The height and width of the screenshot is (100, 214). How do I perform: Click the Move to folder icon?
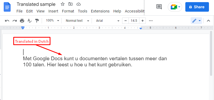(70, 4)
